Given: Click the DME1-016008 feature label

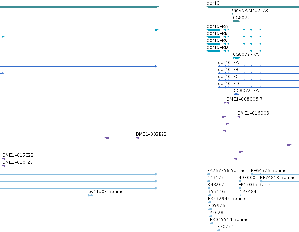Looking at the screenshot, I should [x=253, y=113].
